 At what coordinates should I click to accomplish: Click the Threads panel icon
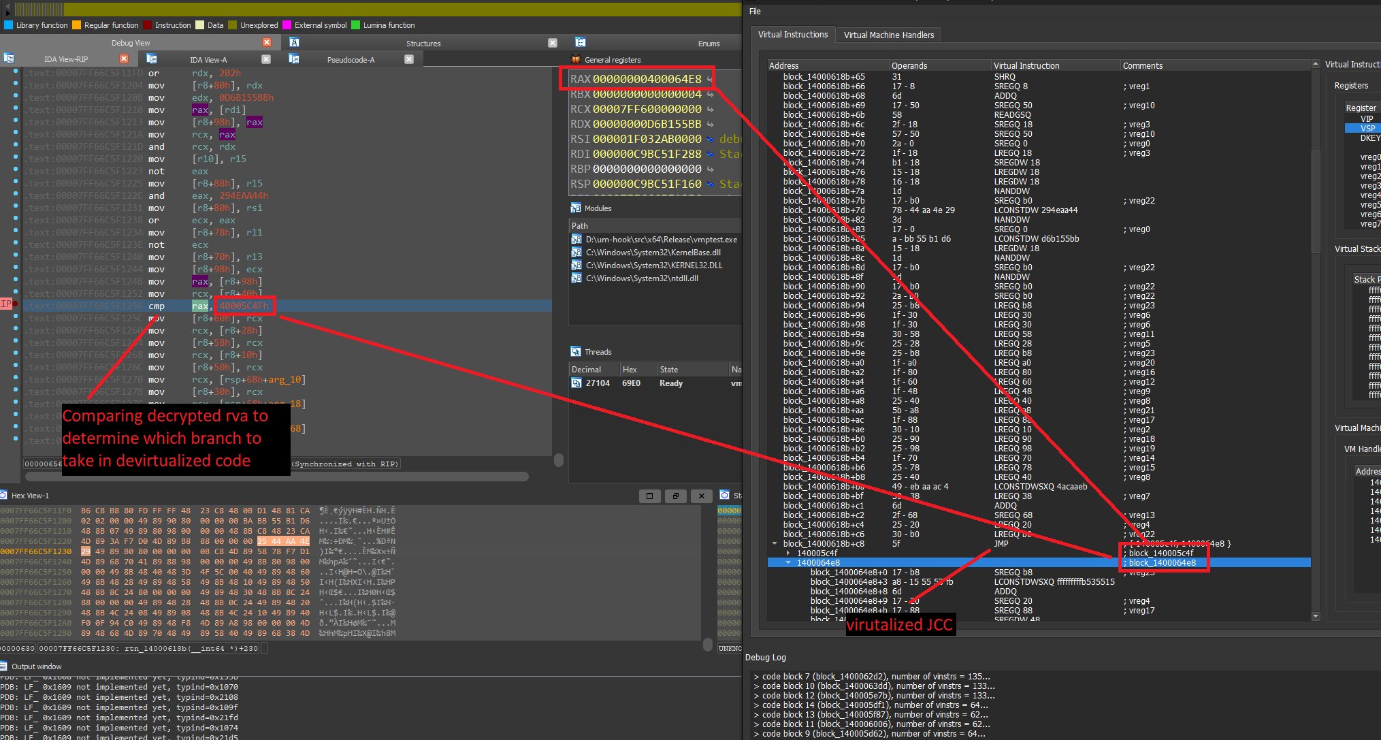(576, 352)
